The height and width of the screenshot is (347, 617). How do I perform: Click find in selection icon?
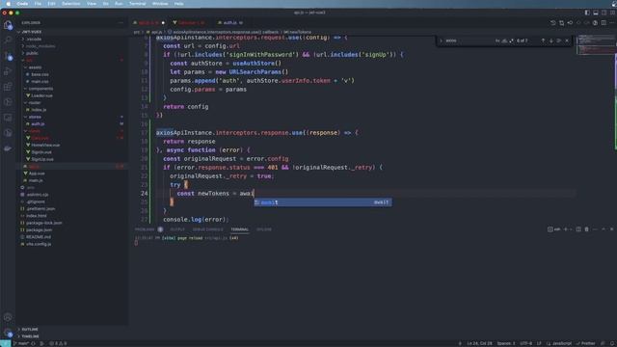tap(559, 40)
